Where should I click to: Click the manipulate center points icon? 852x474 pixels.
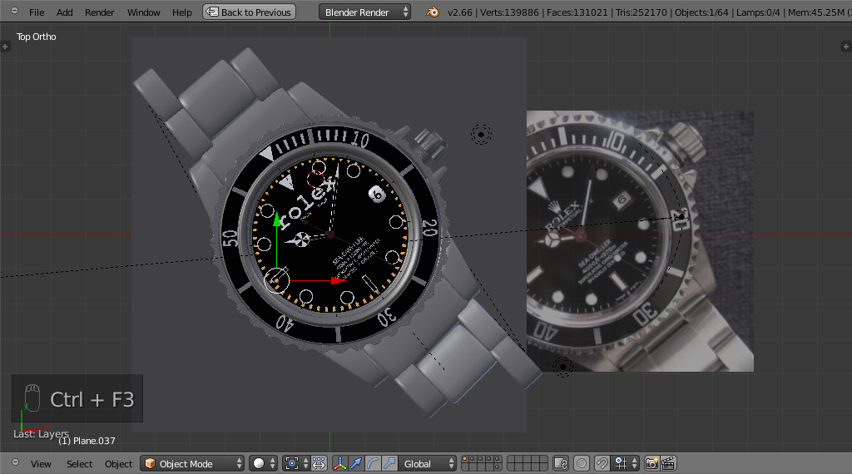[x=319, y=464]
